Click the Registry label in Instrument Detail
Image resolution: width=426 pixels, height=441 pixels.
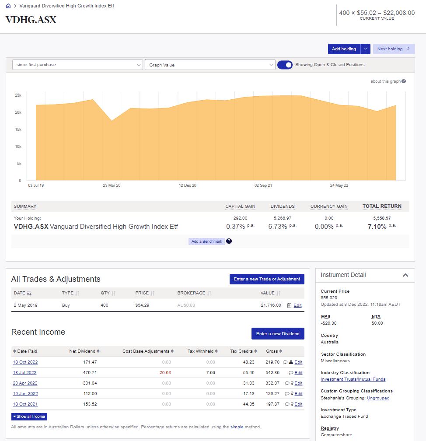(329, 428)
